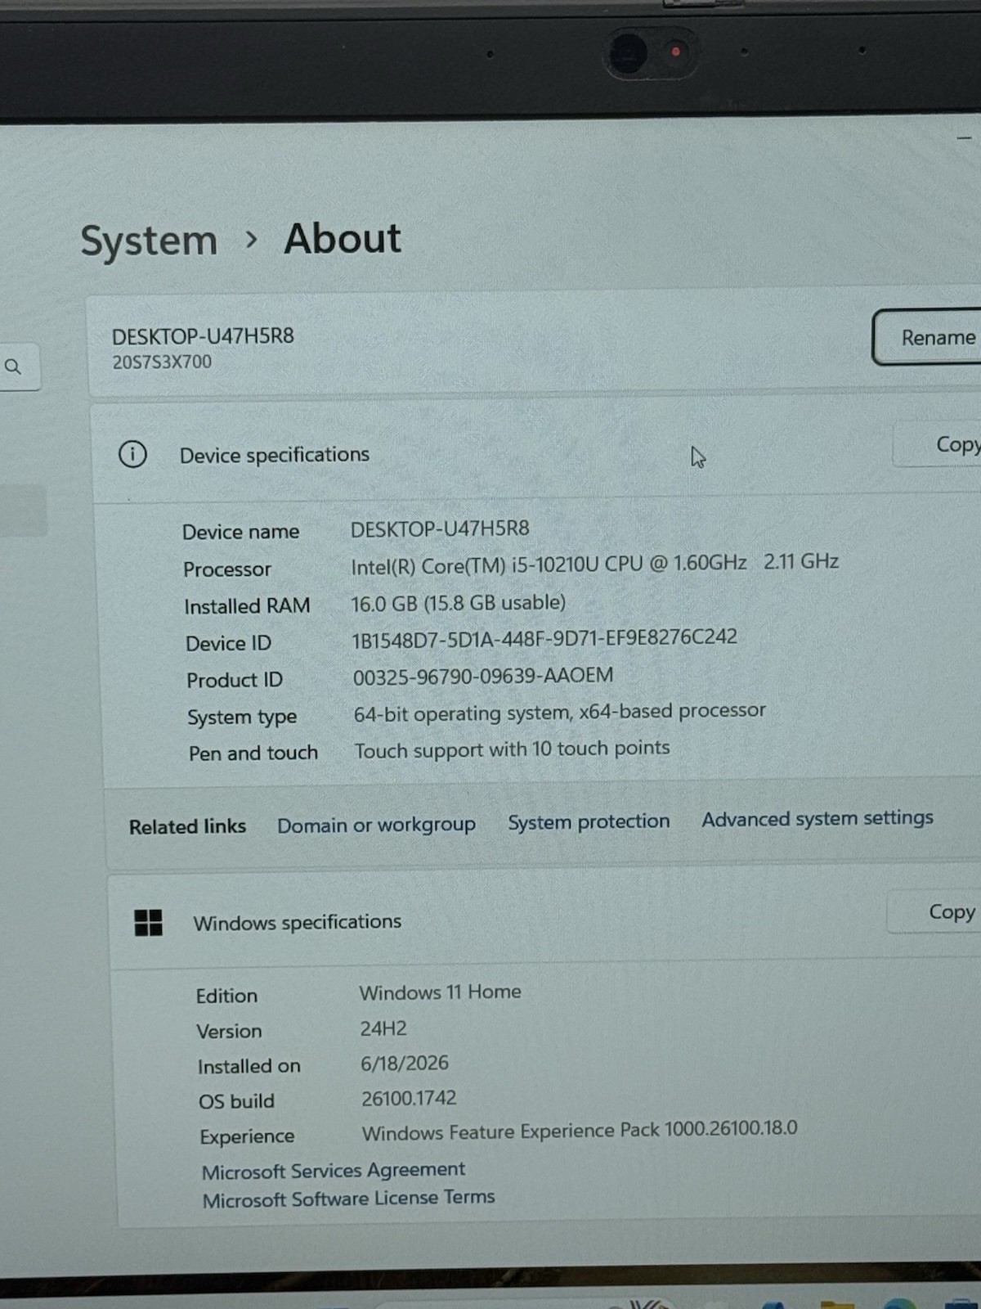Select the Product ID 00325-96790-09639-AAOEM

(x=483, y=676)
